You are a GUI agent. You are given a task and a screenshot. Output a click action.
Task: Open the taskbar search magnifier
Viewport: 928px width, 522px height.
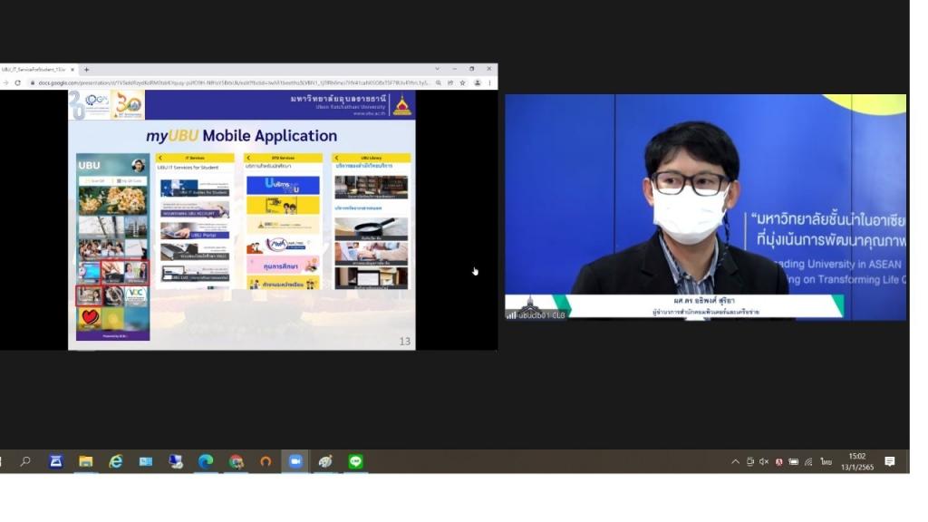pyautogui.click(x=25, y=461)
